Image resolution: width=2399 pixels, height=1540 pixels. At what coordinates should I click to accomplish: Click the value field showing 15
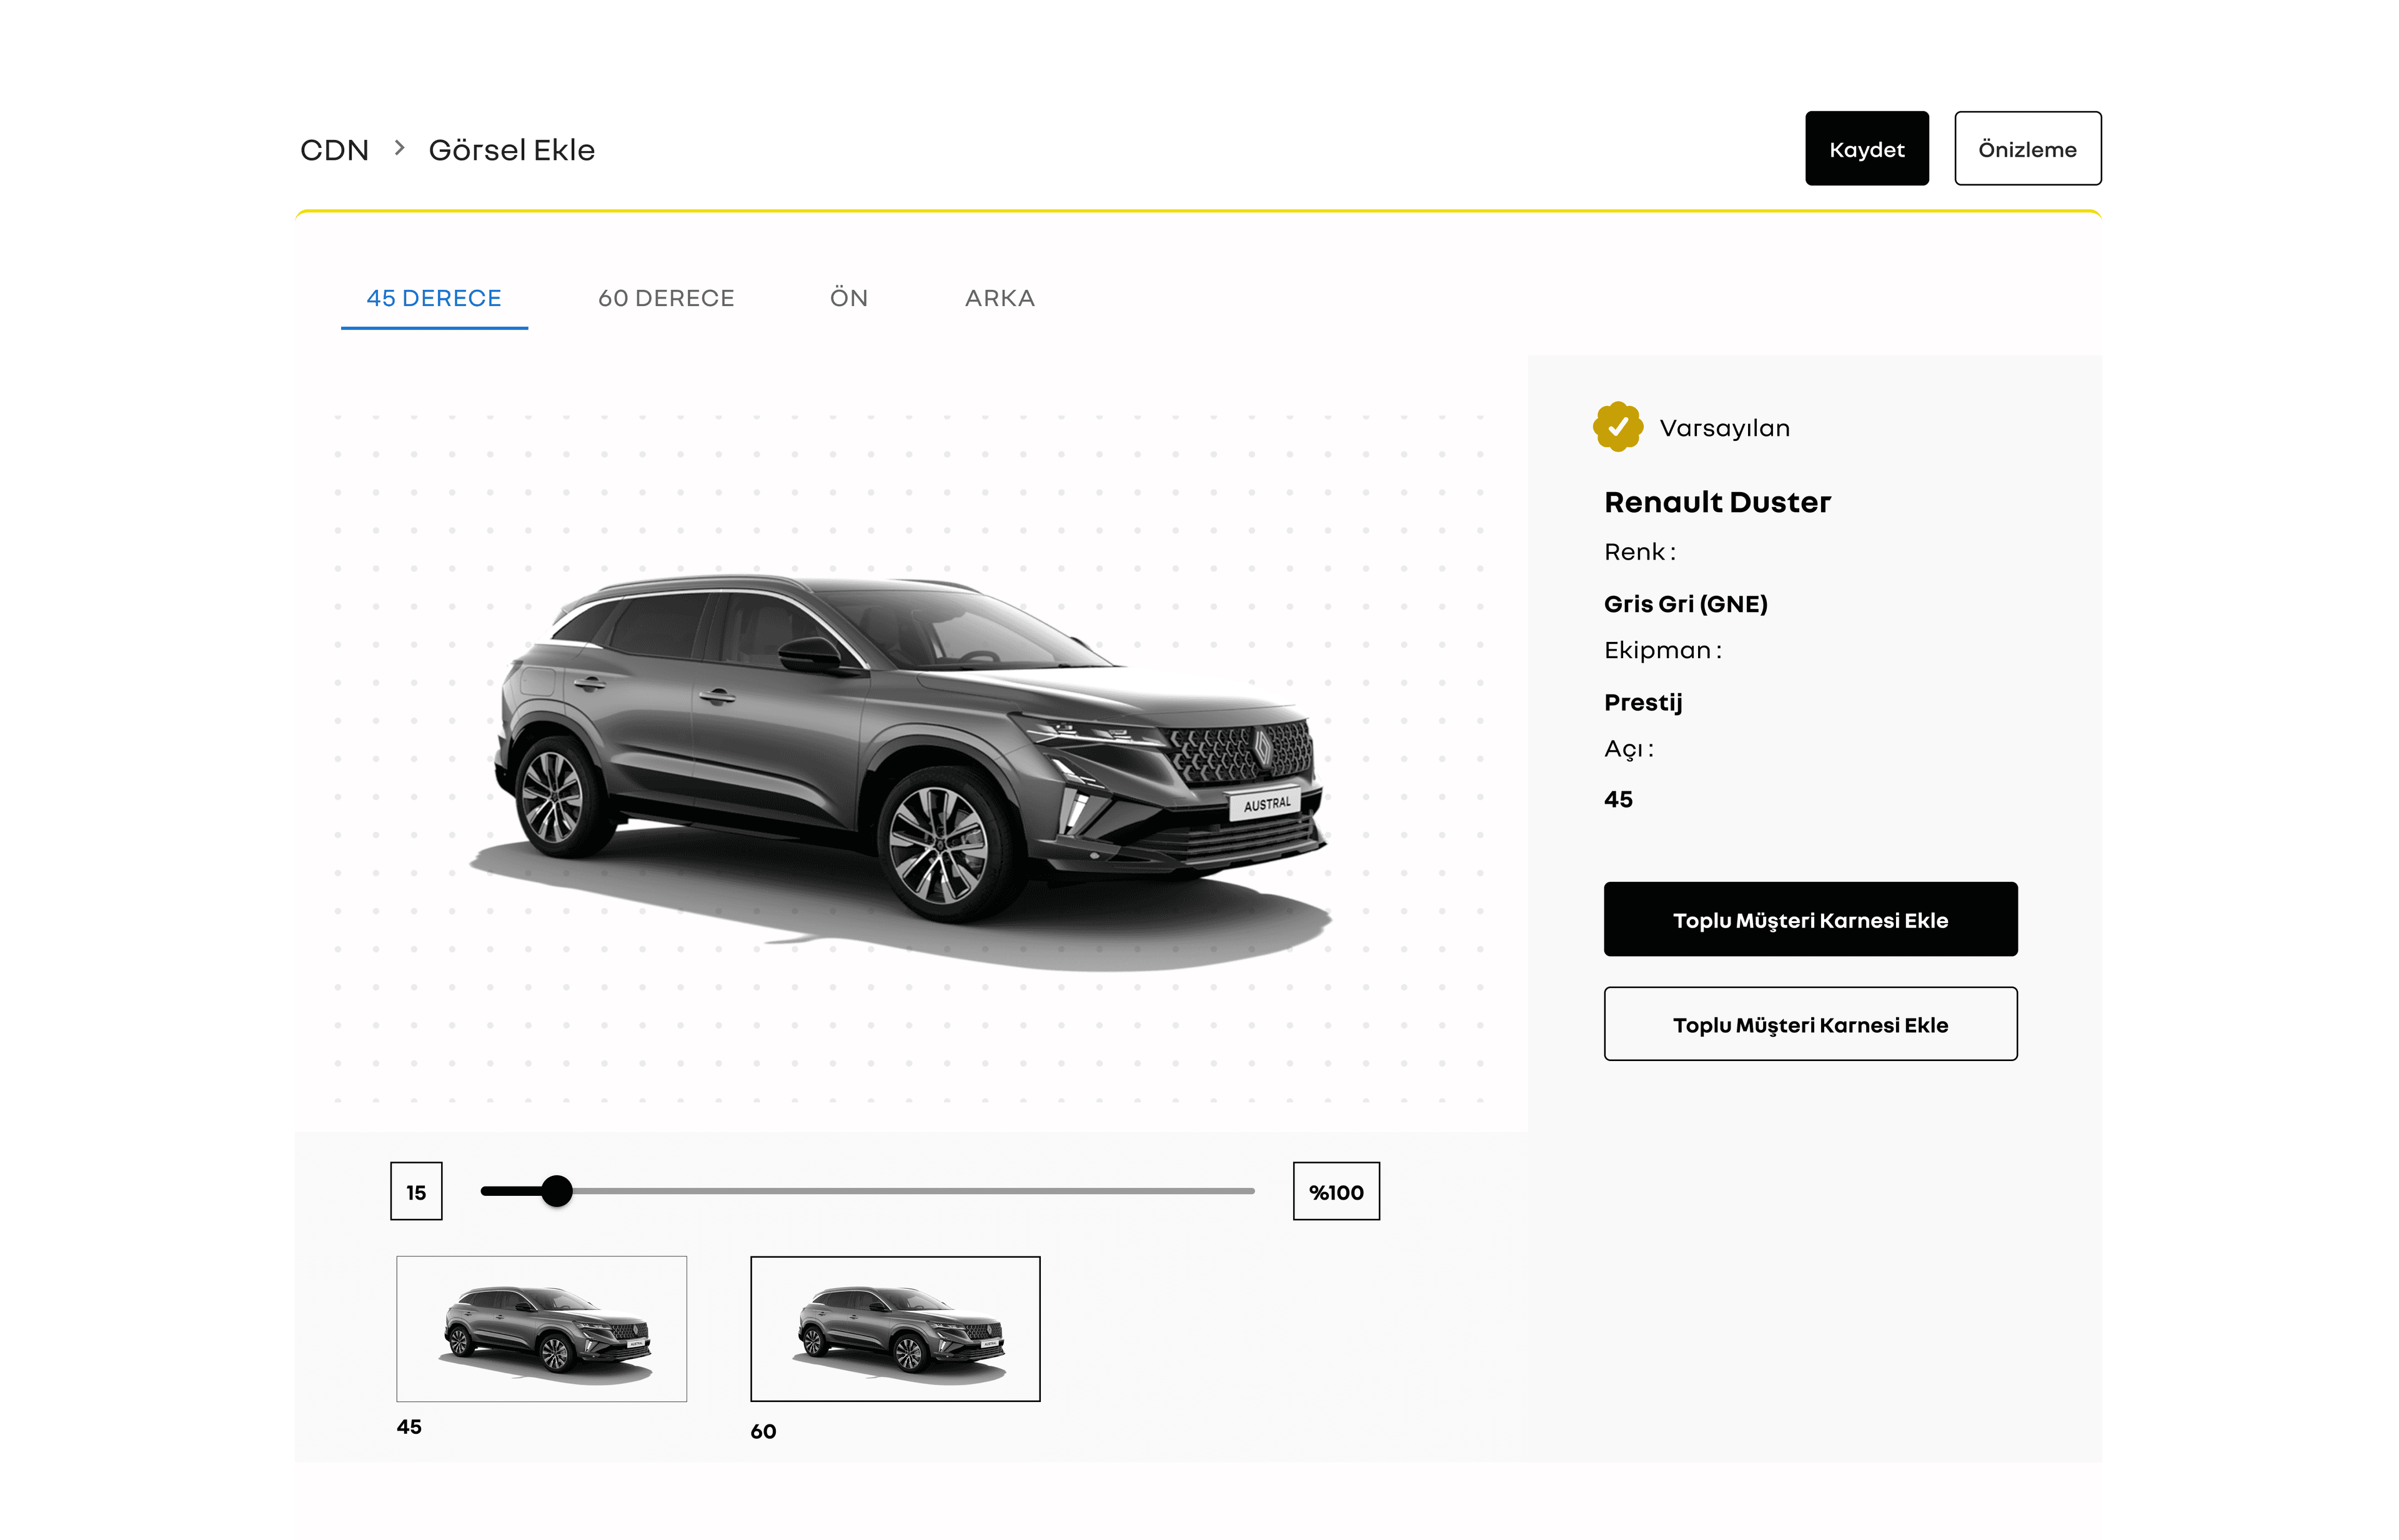(x=416, y=1191)
